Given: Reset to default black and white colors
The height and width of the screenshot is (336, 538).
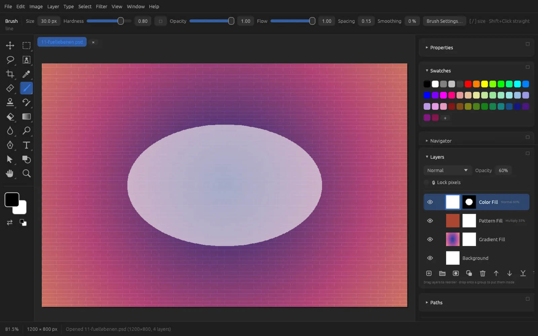Looking at the screenshot, I should coord(23,222).
